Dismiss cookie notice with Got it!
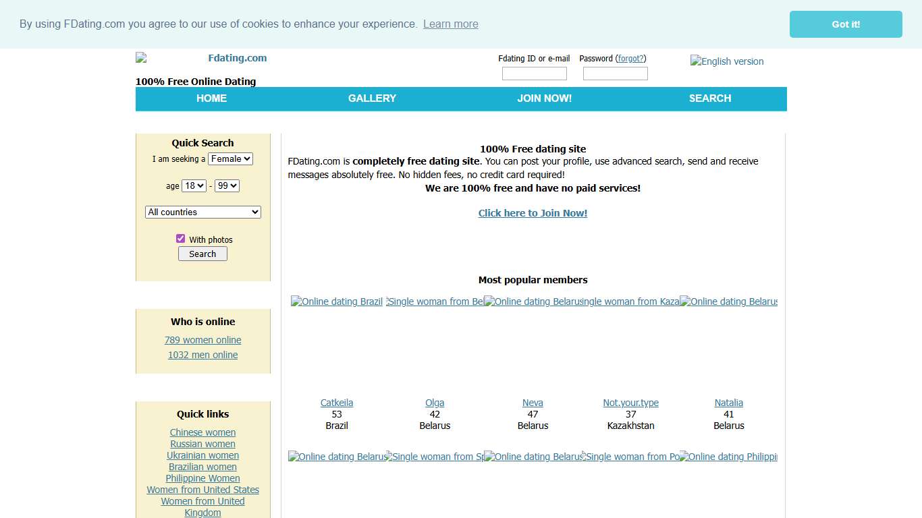The image size is (922, 518). coord(845,24)
